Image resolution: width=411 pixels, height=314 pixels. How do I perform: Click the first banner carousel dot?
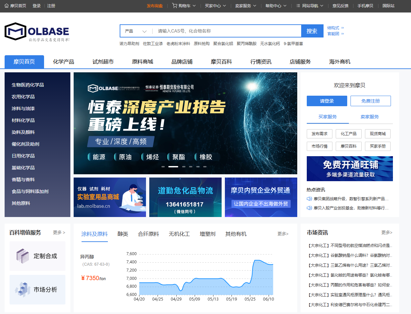tap(163, 167)
